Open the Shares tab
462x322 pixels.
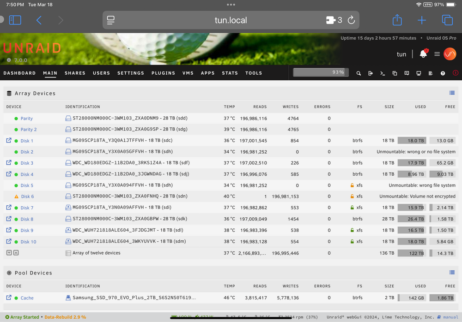[x=75, y=73]
